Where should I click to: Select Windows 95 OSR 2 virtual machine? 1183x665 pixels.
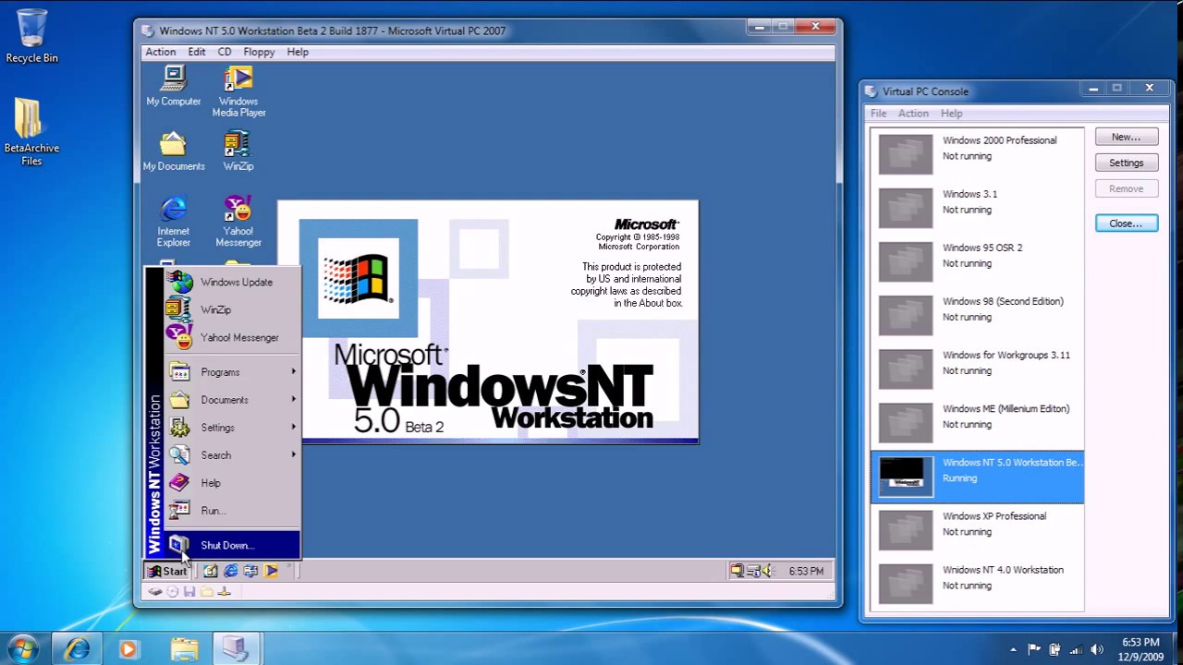pos(977,260)
